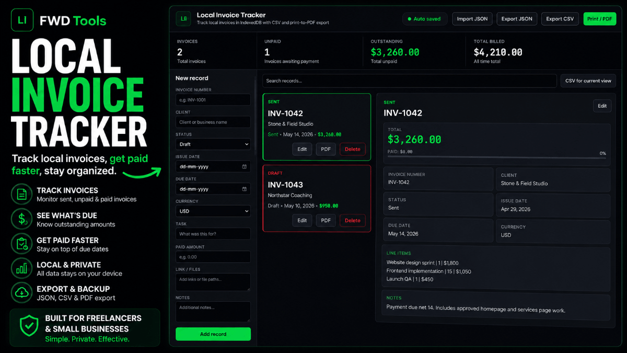Click the Get Paid Faster clipboard icon
Screen dimensions: 627x353
[21, 244]
